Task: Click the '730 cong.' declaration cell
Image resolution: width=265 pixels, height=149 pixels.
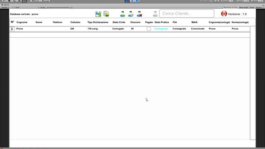Action: point(93,29)
